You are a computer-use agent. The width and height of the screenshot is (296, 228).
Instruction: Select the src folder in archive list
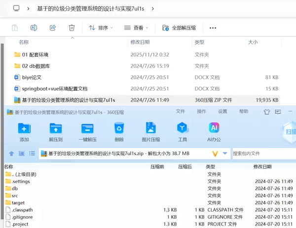coord(15,195)
